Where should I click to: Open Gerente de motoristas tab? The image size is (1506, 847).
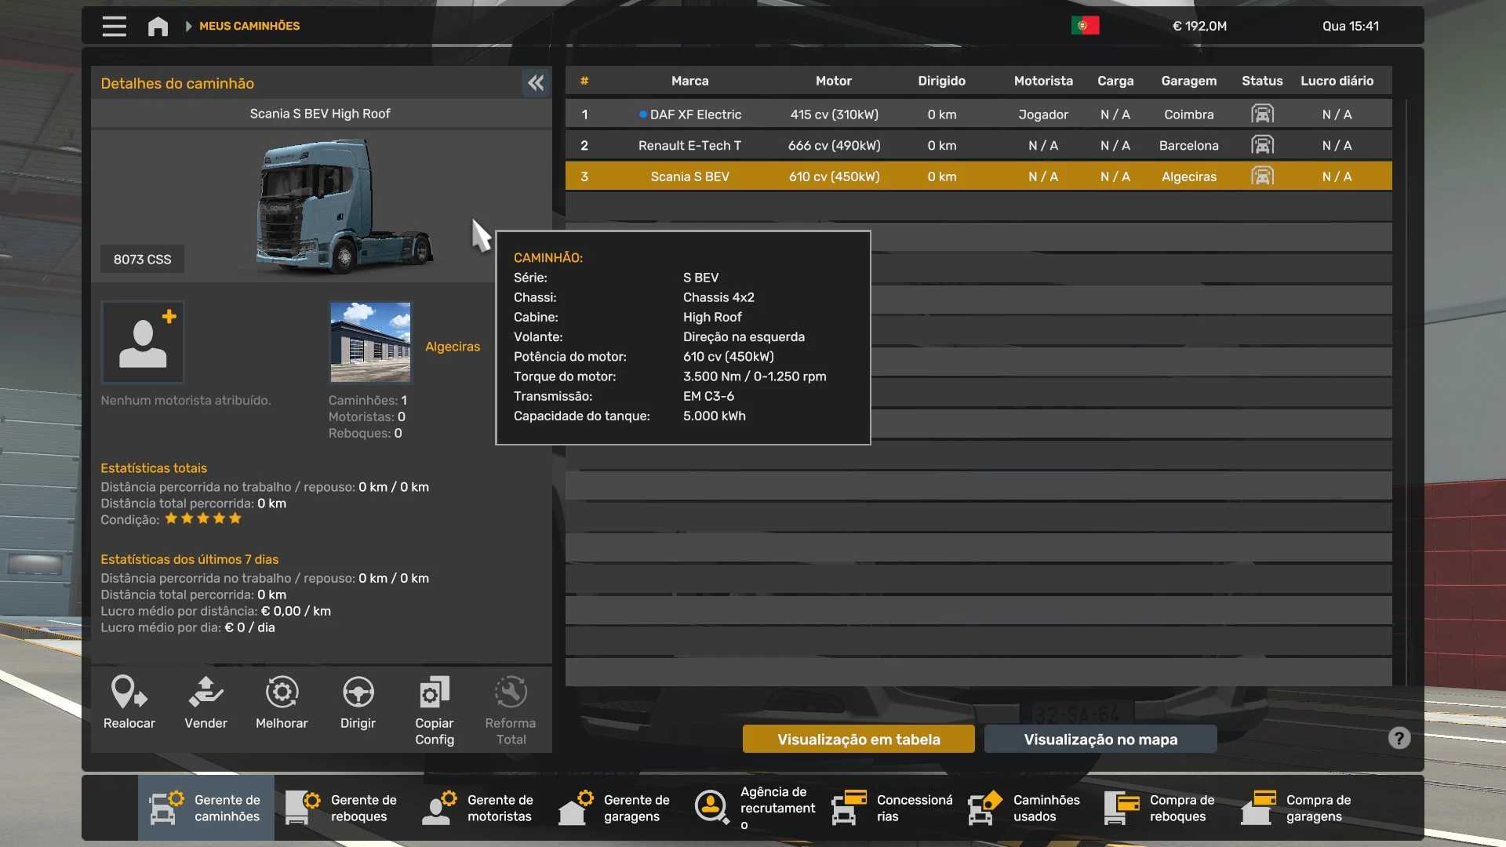[478, 808]
